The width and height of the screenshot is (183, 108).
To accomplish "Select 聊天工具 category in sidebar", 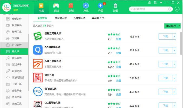I will click(14, 32).
